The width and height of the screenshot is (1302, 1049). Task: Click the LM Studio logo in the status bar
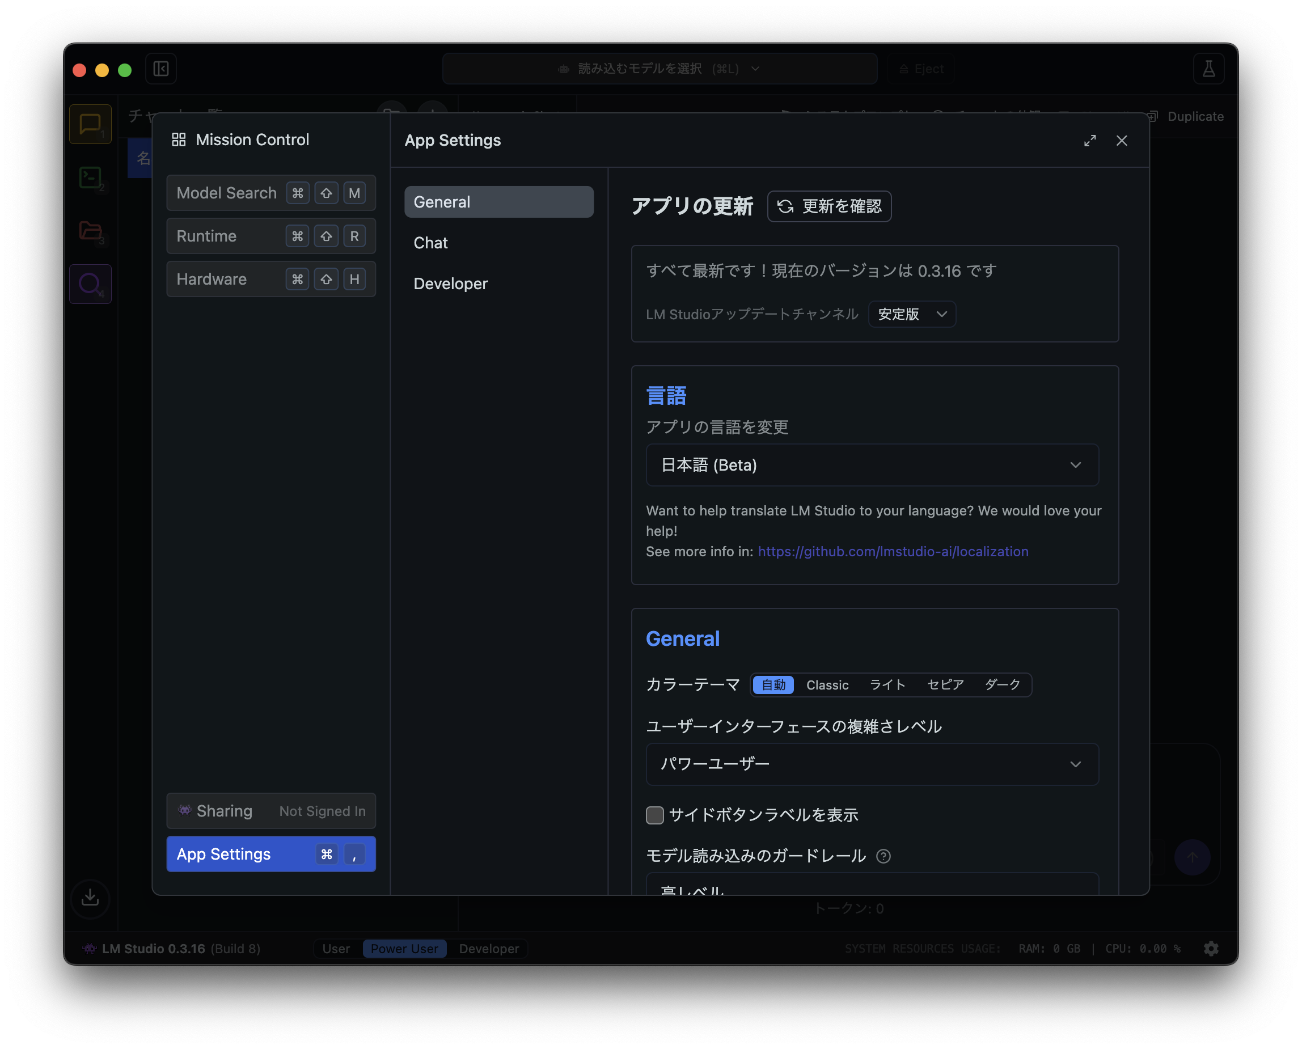coord(90,949)
